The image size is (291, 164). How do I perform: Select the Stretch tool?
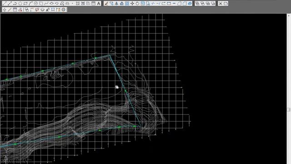coord(148,4)
